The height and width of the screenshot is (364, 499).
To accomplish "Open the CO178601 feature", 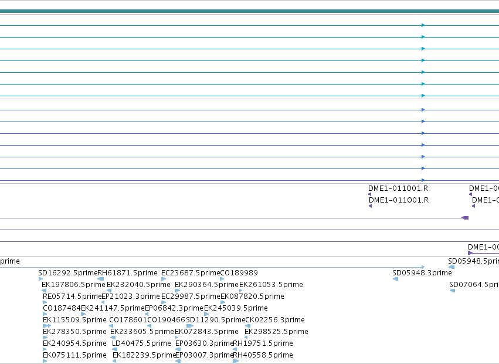I will pos(128,320).
